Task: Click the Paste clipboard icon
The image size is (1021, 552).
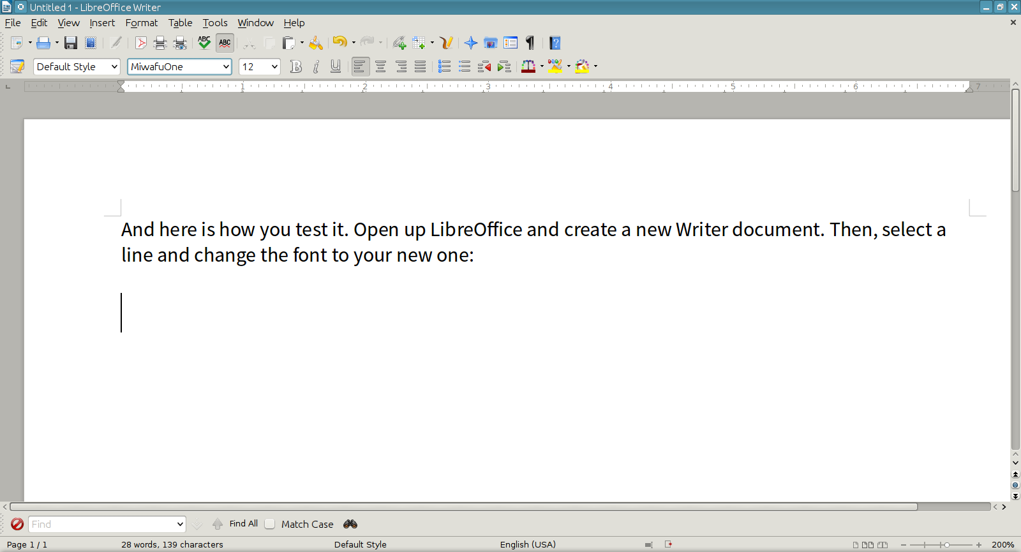Action: coord(289,43)
